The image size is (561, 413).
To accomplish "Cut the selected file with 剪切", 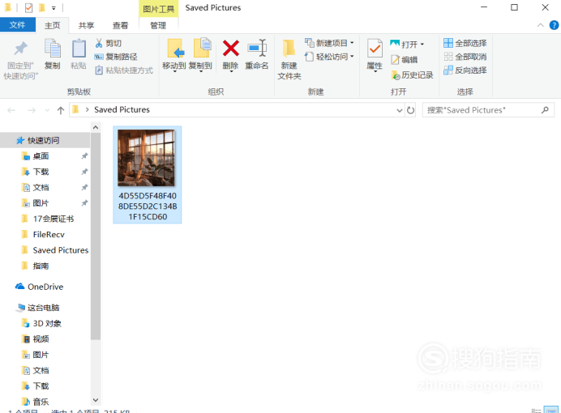I will tap(109, 43).
